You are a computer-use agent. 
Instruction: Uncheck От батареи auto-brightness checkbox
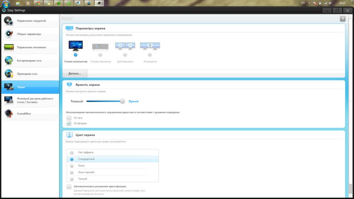pyautogui.click(x=69, y=123)
